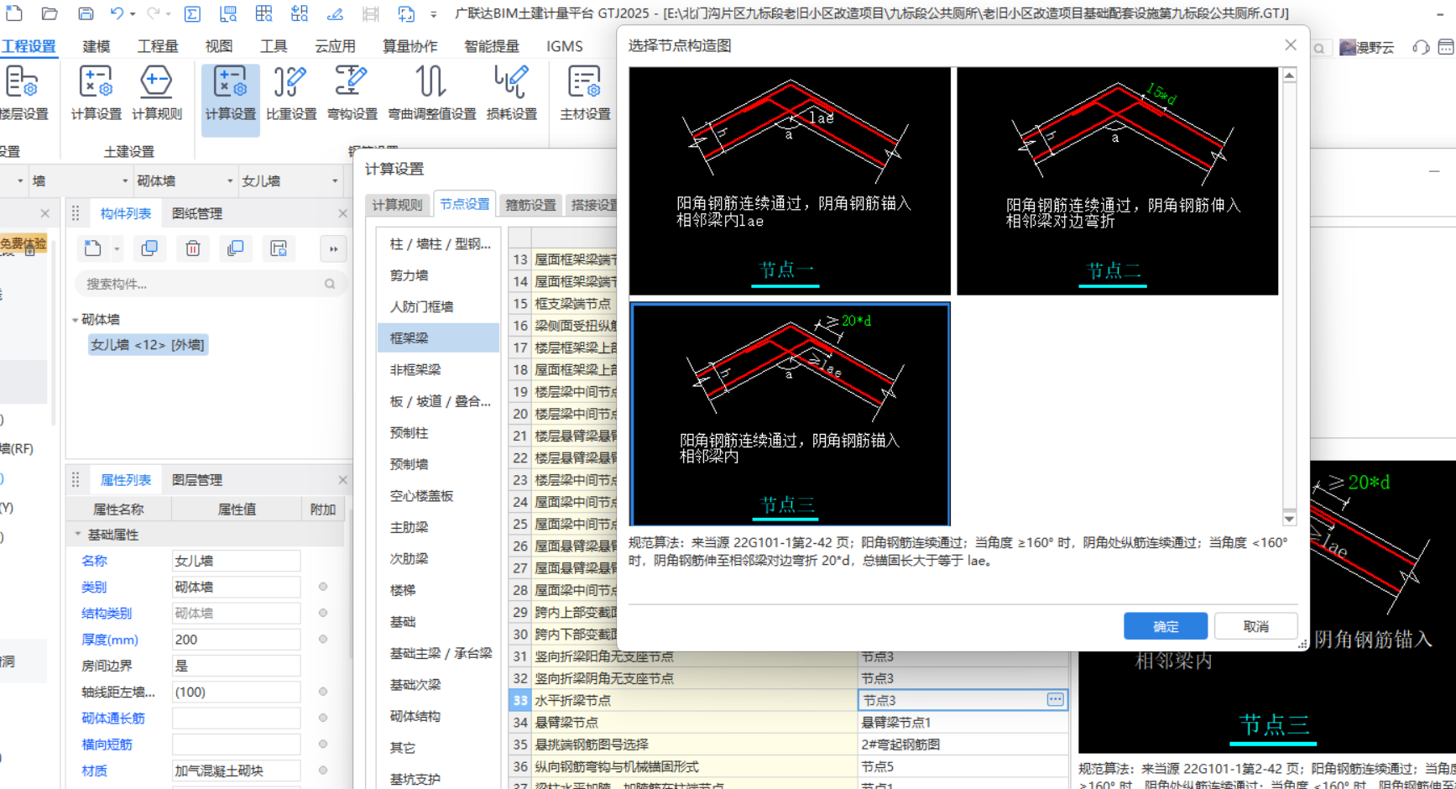
Task: Click the save-component archive icon in 构件列表
Action: (279, 248)
